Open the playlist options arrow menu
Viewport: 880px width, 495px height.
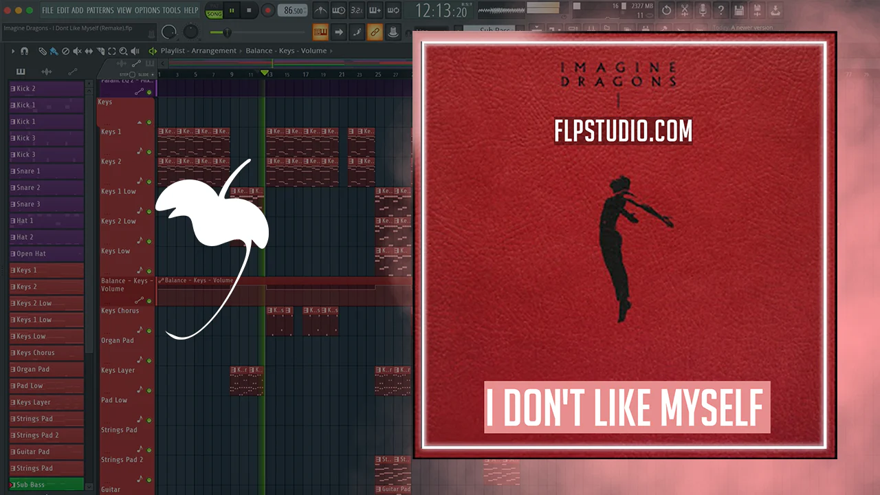coord(13,51)
